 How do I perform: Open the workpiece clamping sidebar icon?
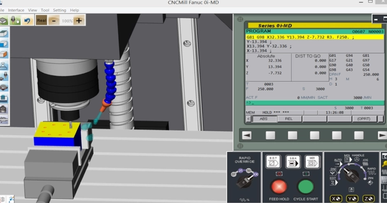click(x=4, y=65)
